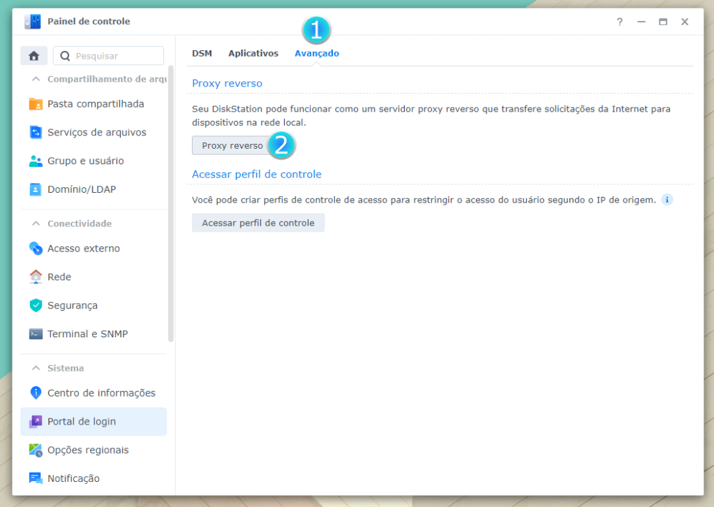Open Domínio/LDAP icon

[36, 190]
